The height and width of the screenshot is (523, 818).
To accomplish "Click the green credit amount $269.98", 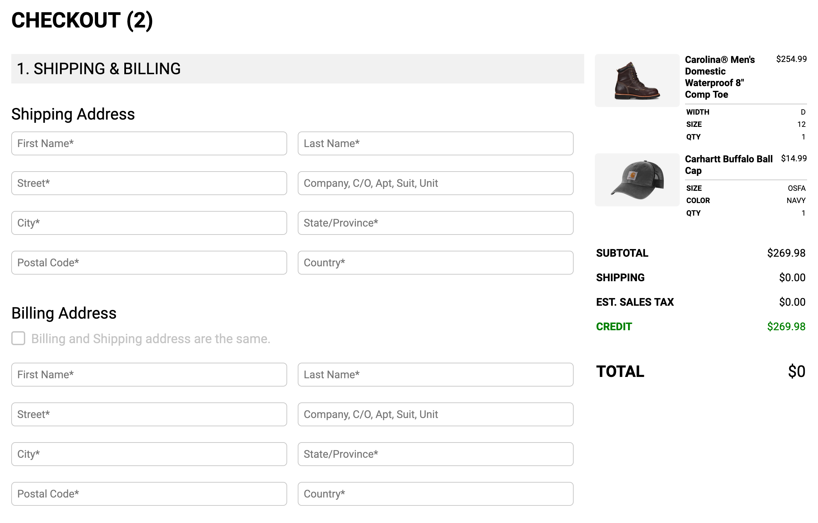I will coord(786,326).
